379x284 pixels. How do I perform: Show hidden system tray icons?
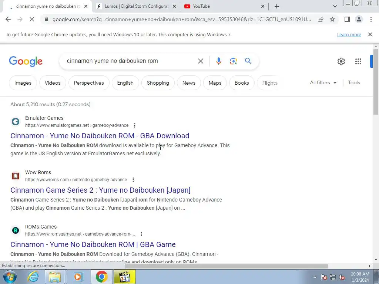[x=315, y=277]
